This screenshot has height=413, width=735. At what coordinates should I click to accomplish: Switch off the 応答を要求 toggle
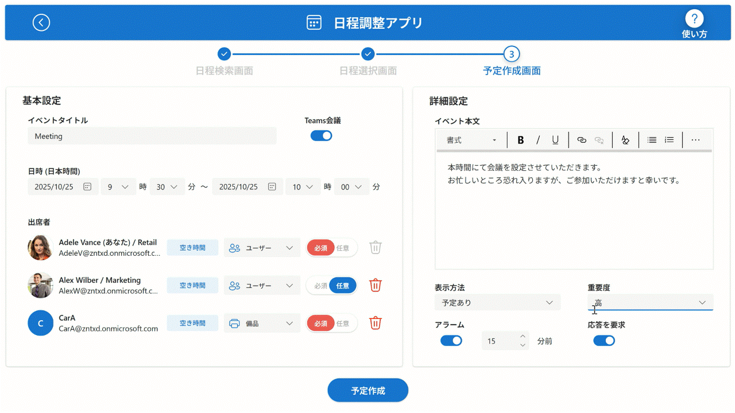604,341
